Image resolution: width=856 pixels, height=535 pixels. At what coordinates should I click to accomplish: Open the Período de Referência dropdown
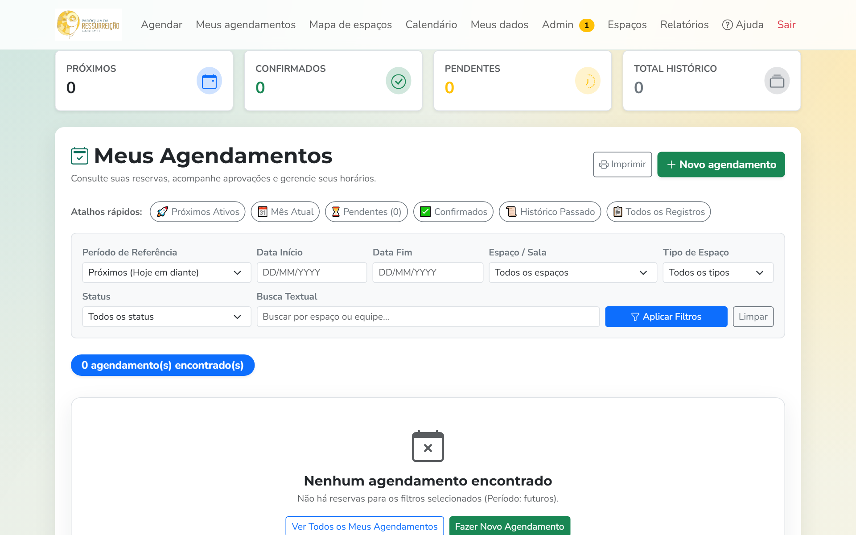167,272
